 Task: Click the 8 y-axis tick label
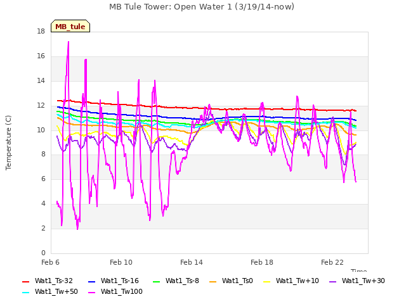43,155
